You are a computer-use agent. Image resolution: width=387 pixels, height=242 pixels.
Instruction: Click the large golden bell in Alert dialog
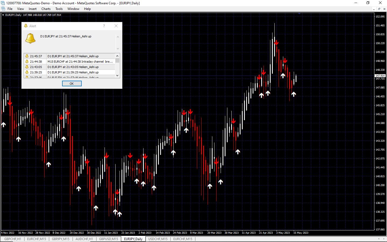point(30,38)
